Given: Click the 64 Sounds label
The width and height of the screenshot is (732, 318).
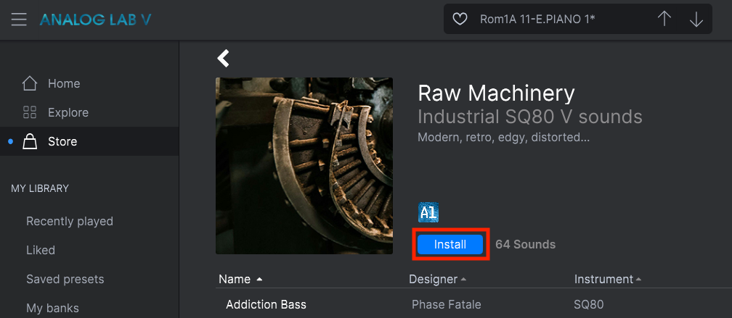Looking at the screenshot, I should click(525, 244).
